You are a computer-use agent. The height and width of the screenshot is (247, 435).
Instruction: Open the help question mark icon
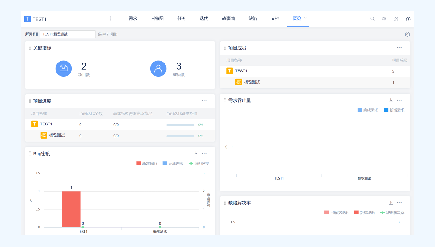[408, 19]
